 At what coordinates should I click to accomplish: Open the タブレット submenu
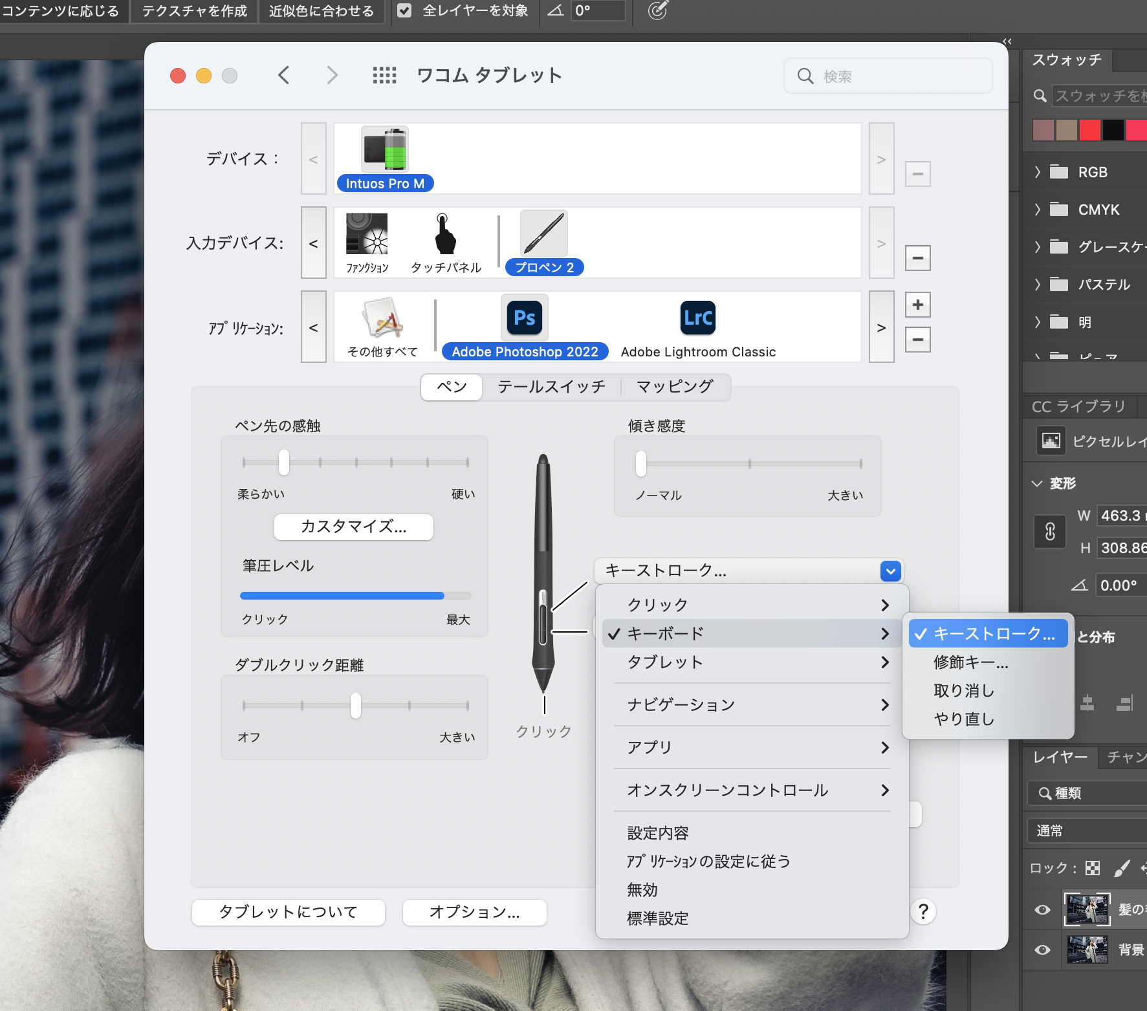[752, 662]
